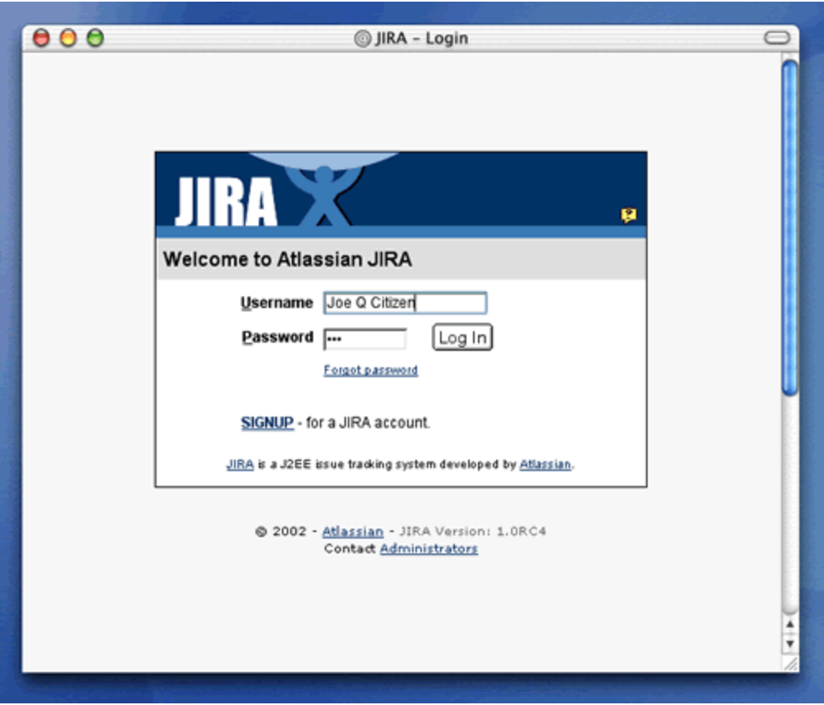This screenshot has height=705, width=824.
Task: Click the 'Welcome to Atlassian JIRA' heading
Action: coord(288,259)
